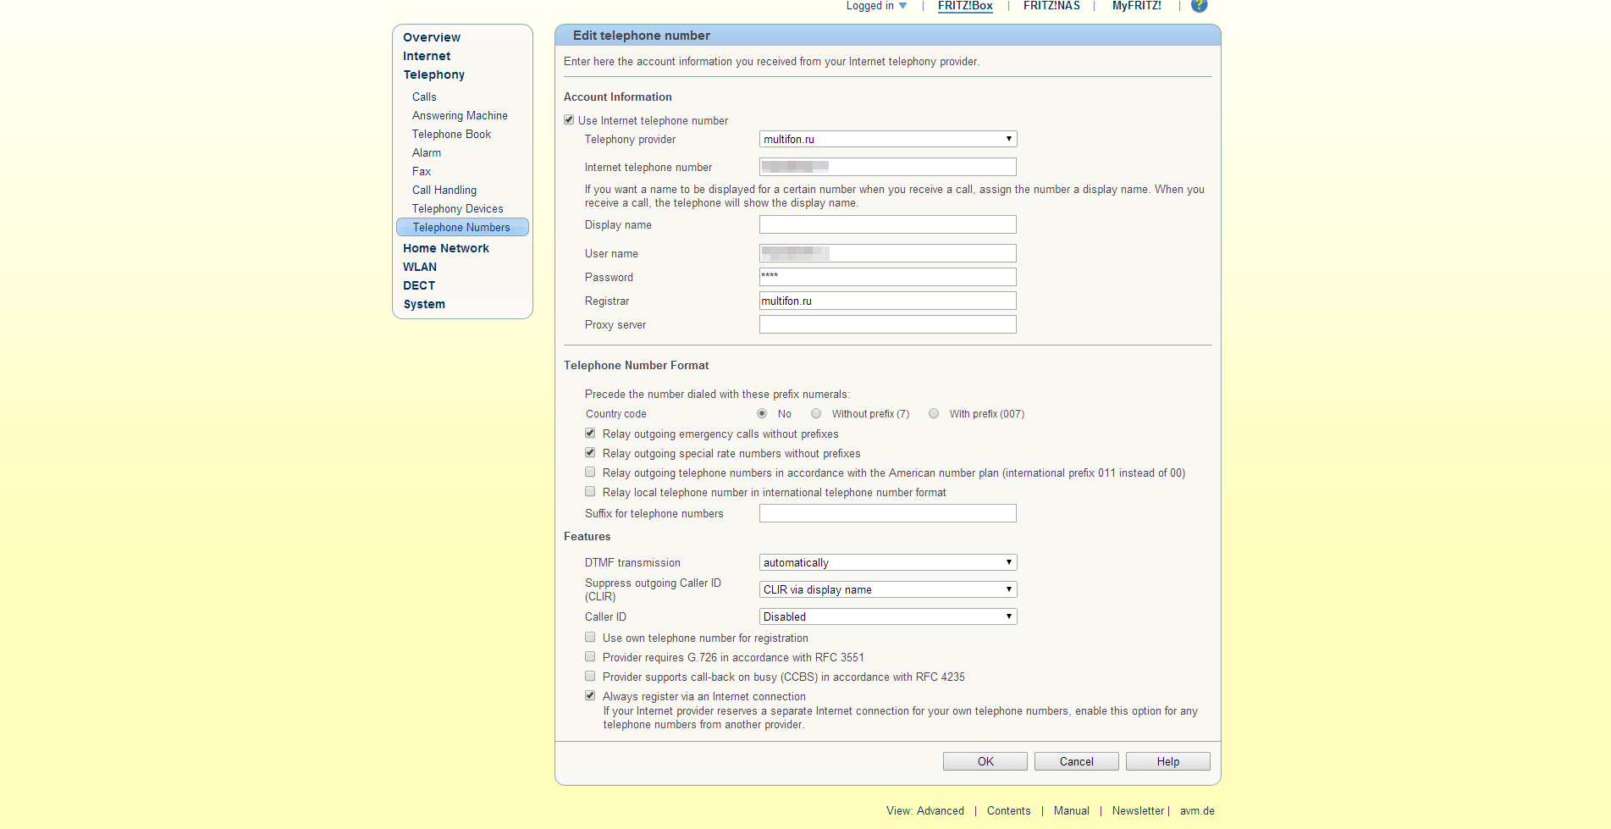Open Newsletter footer link

pyautogui.click(x=1138, y=810)
